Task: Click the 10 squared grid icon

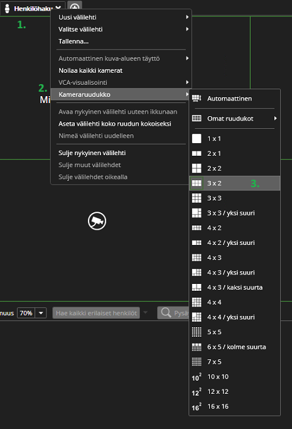Action: click(x=197, y=377)
